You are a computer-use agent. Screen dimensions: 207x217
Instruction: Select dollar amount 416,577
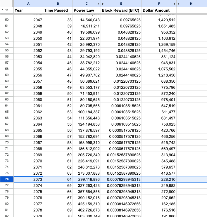[159, 173]
